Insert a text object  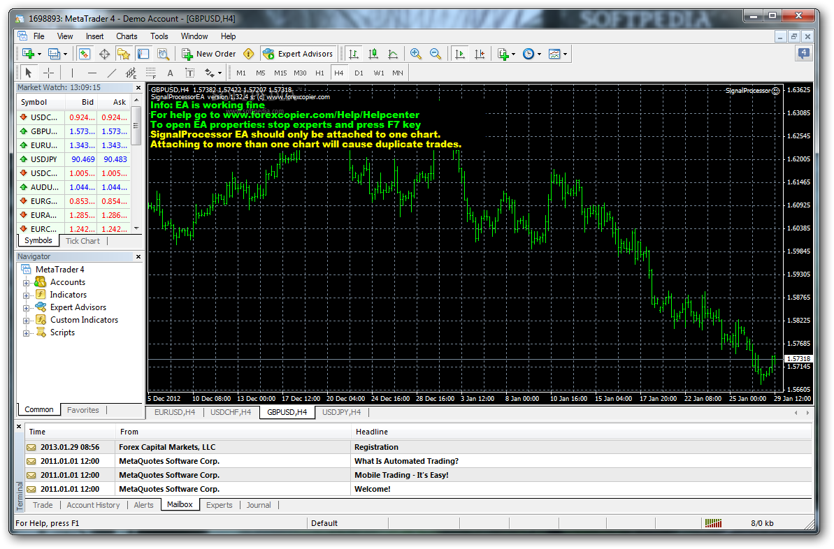[x=170, y=73]
